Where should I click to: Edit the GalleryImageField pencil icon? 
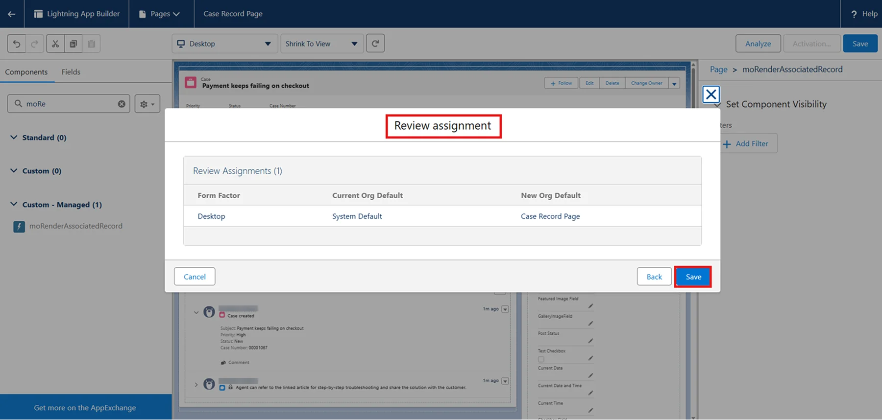pyautogui.click(x=590, y=324)
